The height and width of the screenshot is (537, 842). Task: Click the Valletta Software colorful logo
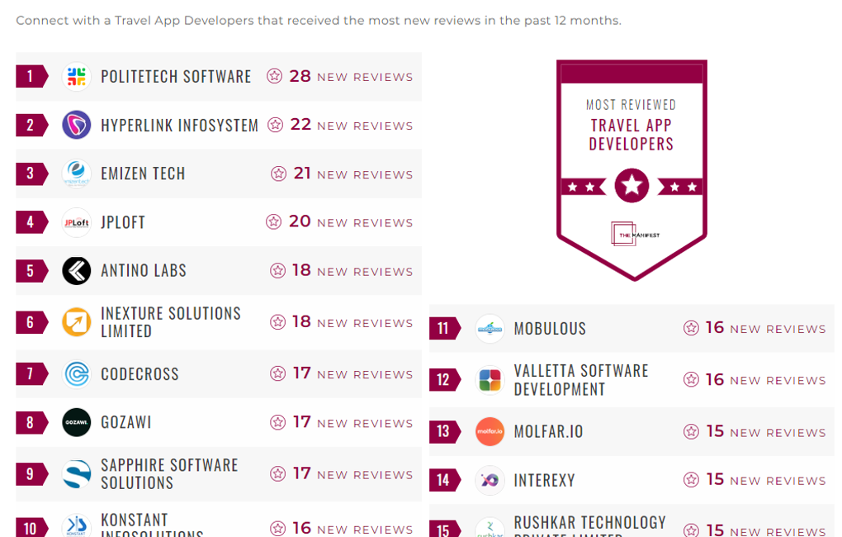coord(490,380)
